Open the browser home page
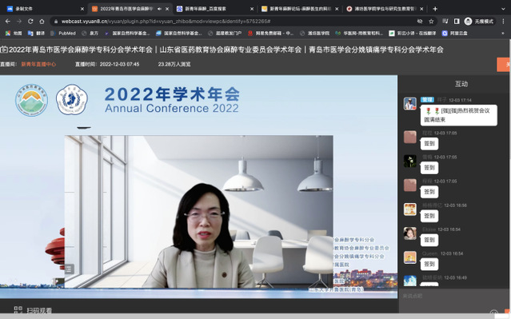 (42, 21)
